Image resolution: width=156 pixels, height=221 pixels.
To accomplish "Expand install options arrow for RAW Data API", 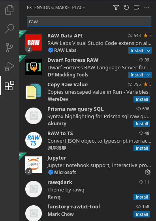I will click(x=148, y=50).
